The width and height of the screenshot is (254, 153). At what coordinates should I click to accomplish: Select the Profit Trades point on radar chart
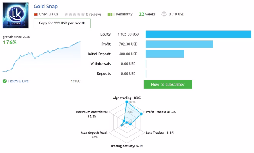coord(142,114)
